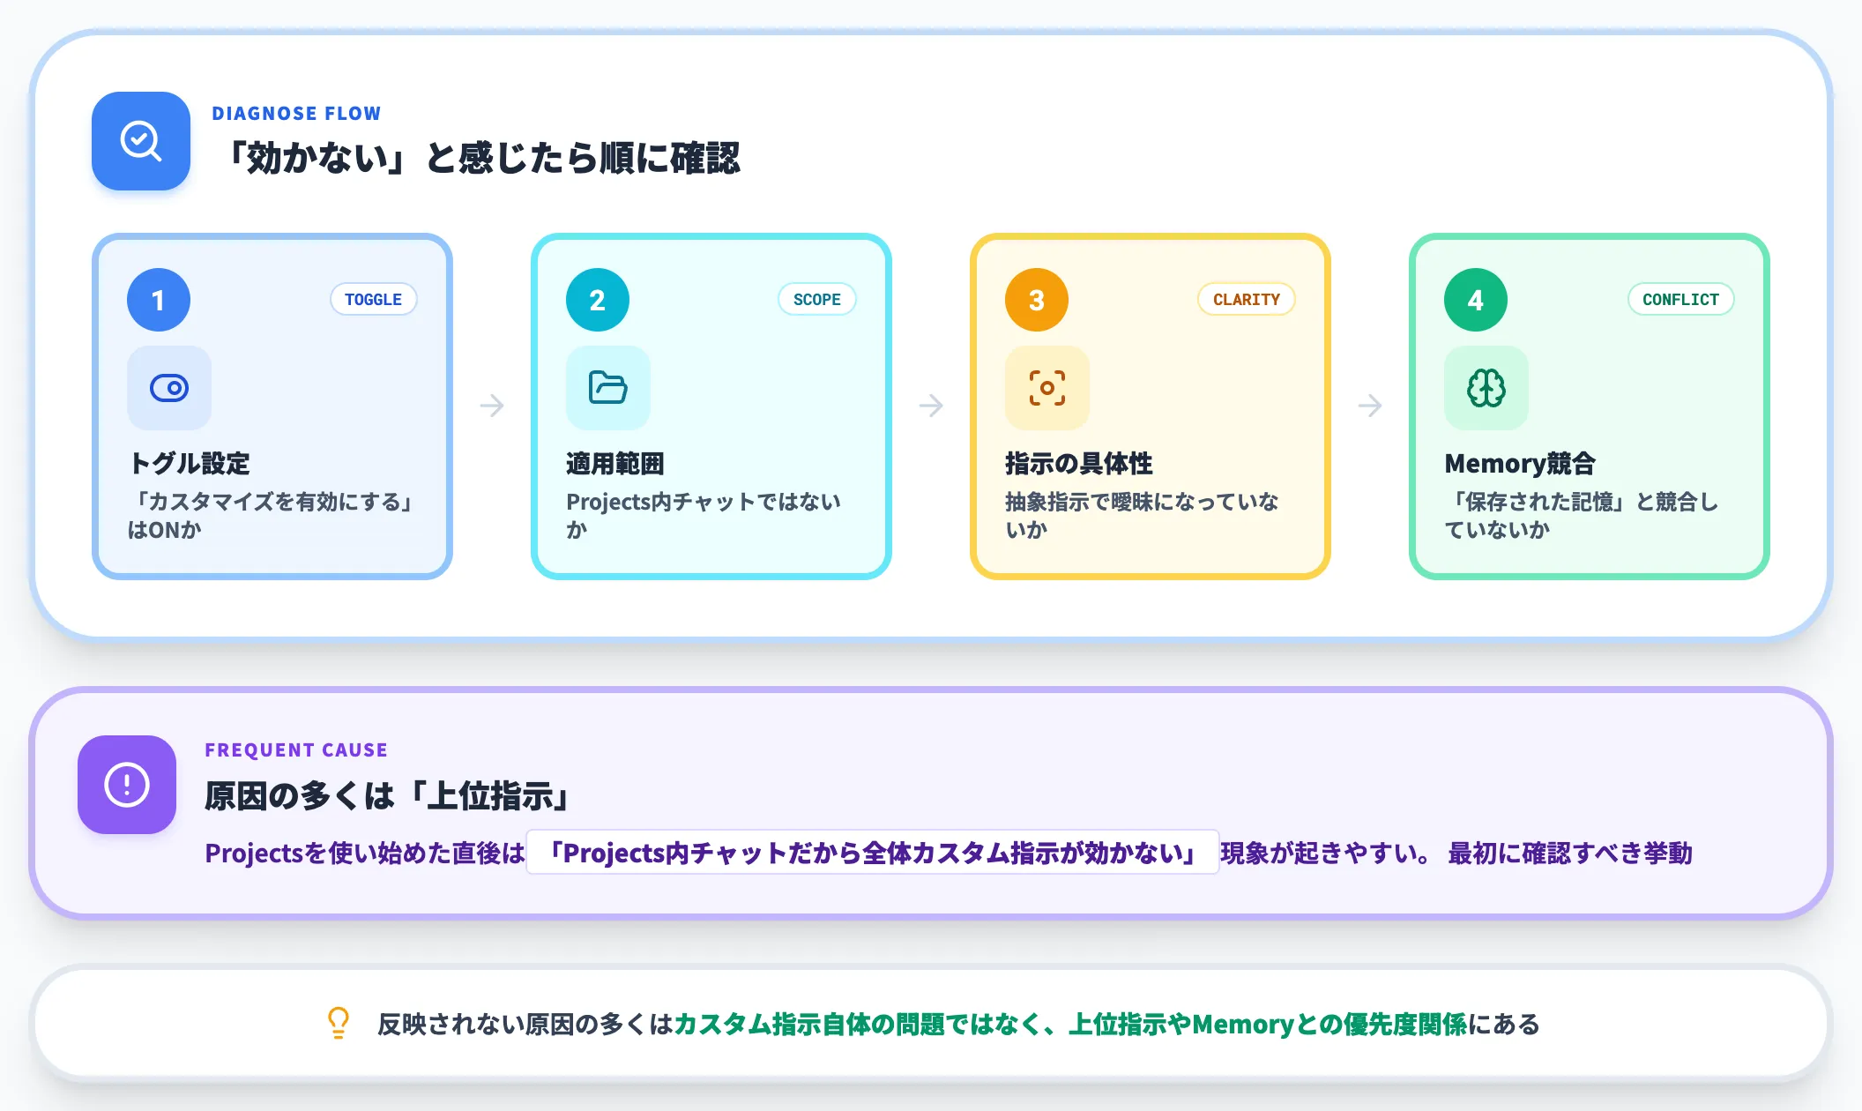Click the description 抽象指示で曖昧になっていないか
Viewport: 1862px width, 1111px height.
(x=1142, y=515)
